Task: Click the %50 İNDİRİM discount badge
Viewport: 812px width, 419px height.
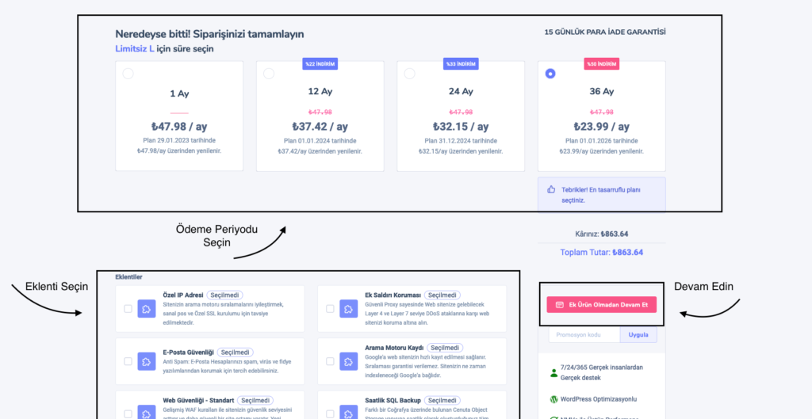Action: pos(602,64)
